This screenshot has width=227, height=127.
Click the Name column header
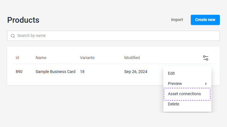[x=41, y=58]
